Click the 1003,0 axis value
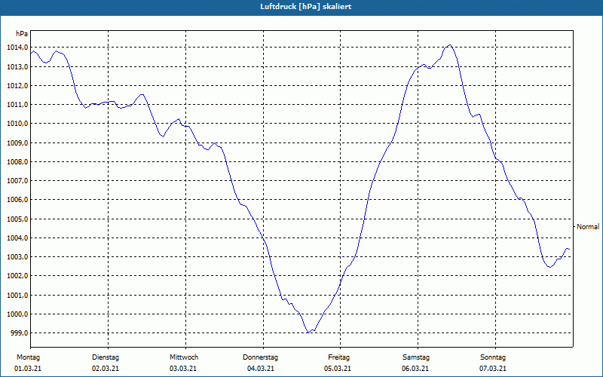Screen dimensions: 603x377 (17, 257)
